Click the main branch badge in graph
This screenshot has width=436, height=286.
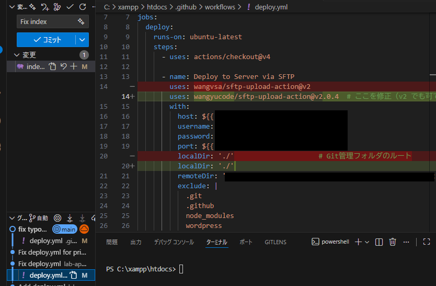tap(64, 229)
